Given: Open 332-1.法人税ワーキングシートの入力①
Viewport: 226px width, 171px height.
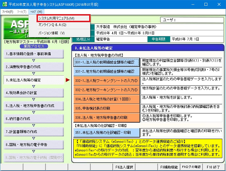Looking at the screenshot, I should [x=106, y=81].
